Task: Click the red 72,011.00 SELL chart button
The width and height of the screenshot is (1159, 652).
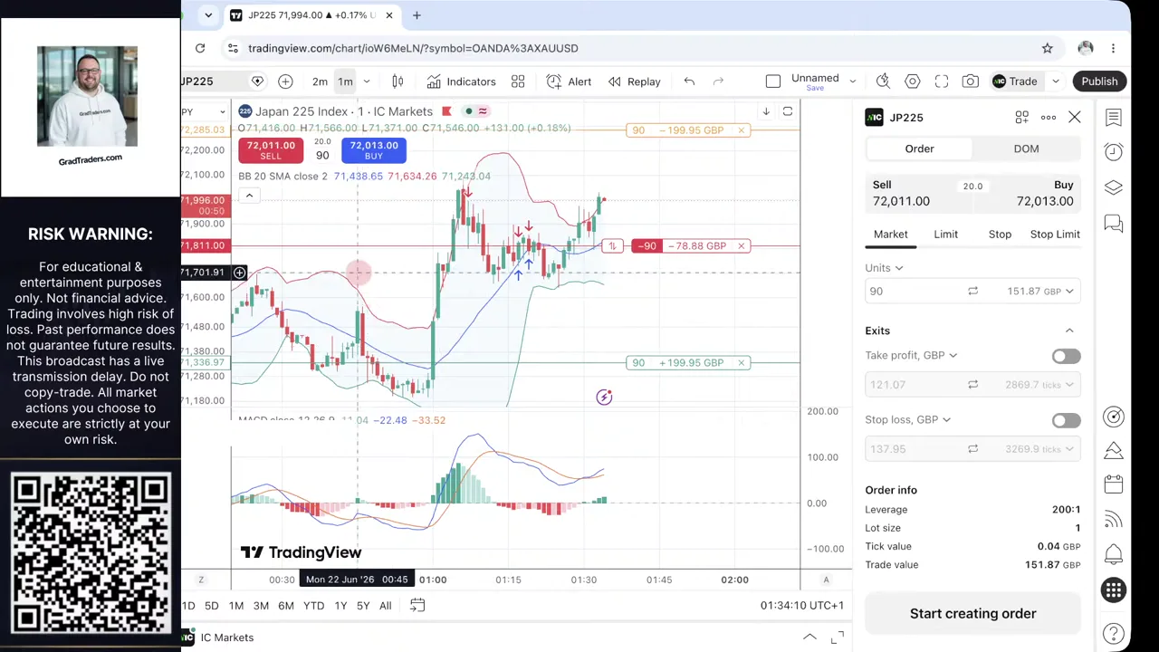Action: click(x=271, y=150)
